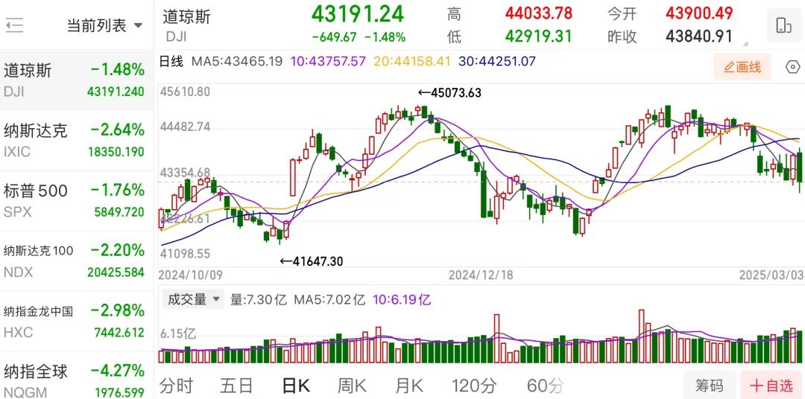
Task: Open 纳斯达克100 NDX from the list
Action: pyautogui.click(x=75, y=261)
